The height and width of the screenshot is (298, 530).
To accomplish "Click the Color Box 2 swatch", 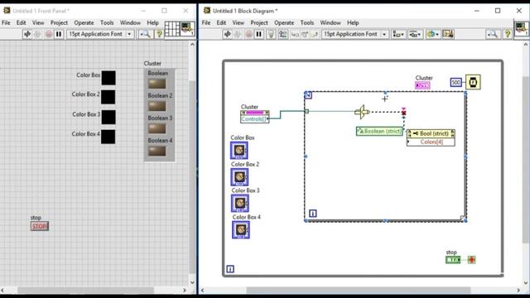I will (x=108, y=97).
